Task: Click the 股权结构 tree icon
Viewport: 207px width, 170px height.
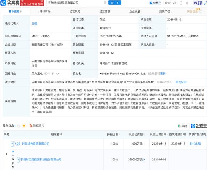Action: click(x=31, y=126)
